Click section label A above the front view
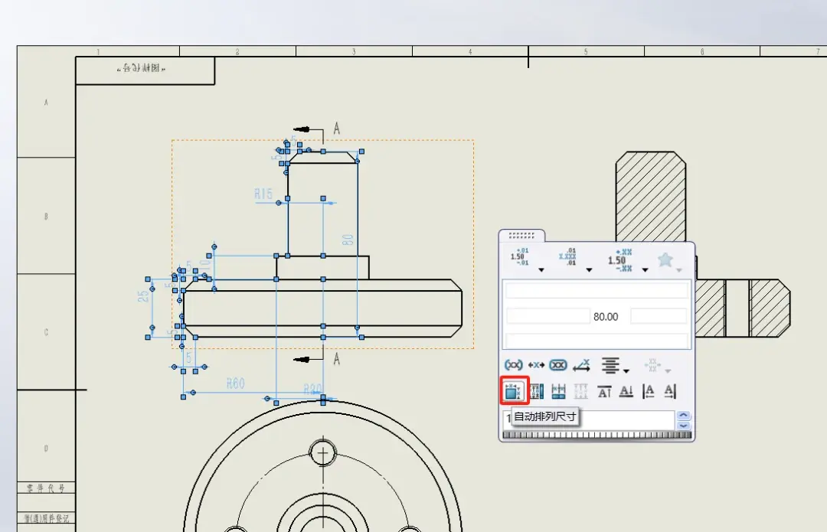 pyautogui.click(x=336, y=129)
